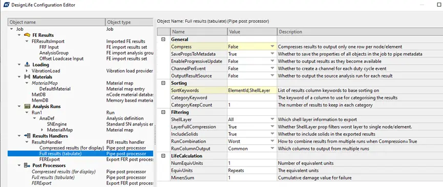The image size is (443, 187).
Task: Collapse the Sorting property section
Action: pyautogui.click(x=163, y=83)
